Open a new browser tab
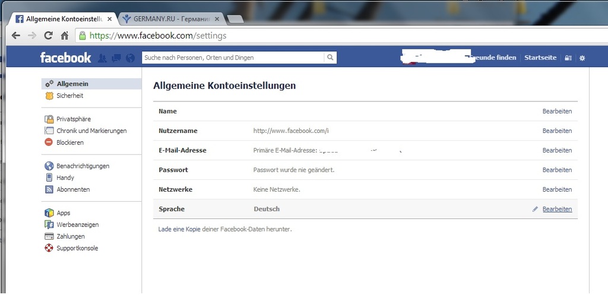The image size is (608, 295). pos(235,19)
